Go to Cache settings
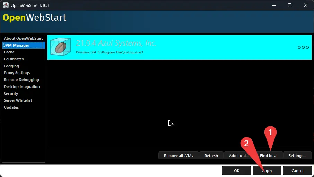The height and width of the screenshot is (177, 314). (24, 52)
